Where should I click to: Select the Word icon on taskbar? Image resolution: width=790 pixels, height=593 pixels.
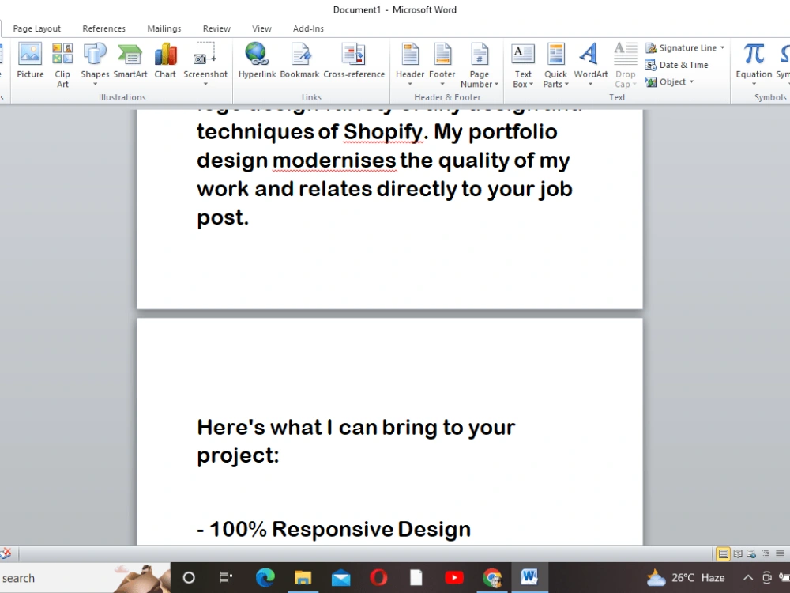(x=529, y=578)
